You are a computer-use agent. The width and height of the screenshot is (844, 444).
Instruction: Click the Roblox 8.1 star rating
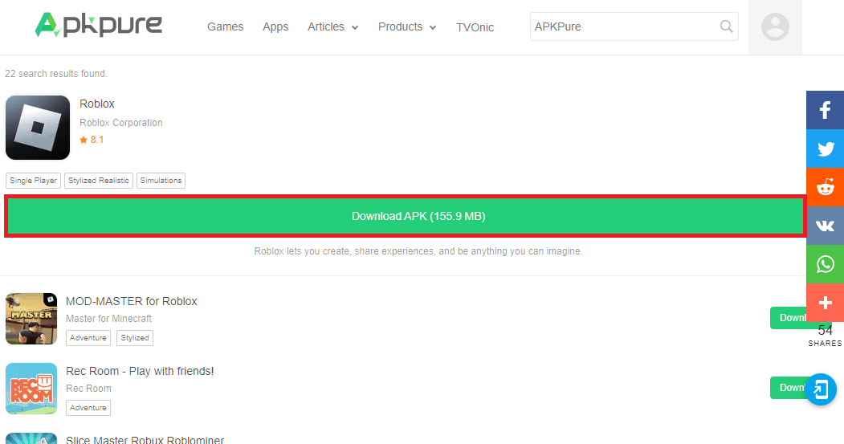(92, 140)
